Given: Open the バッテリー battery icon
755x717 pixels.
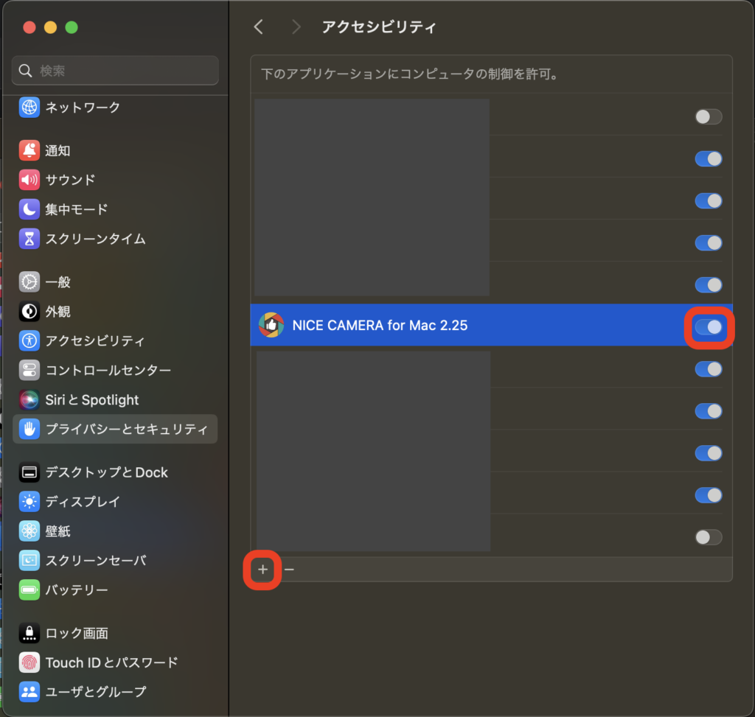Looking at the screenshot, I should (29, 590).
